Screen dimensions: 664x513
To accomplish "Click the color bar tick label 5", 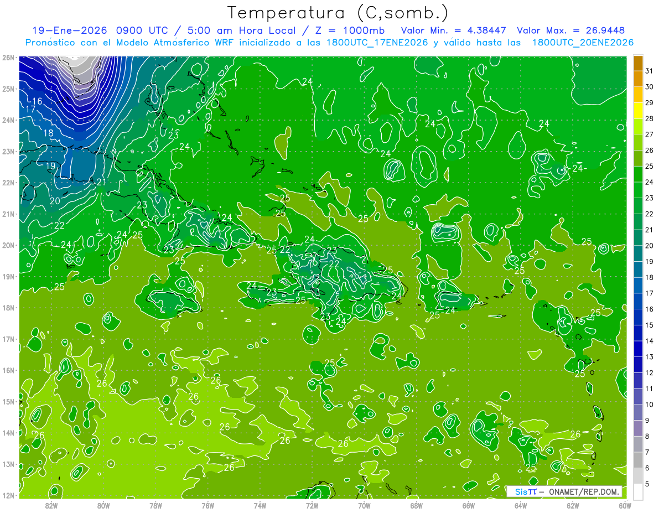I will (647, 484).
